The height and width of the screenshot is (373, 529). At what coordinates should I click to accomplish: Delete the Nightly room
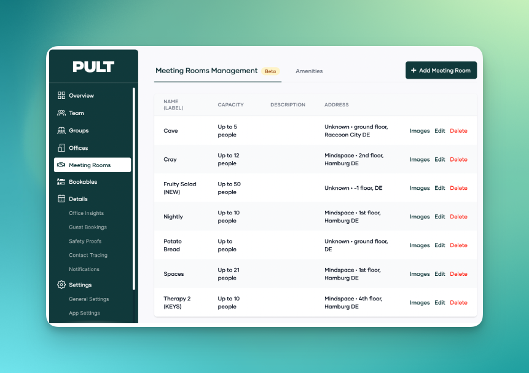pos(458,217)
